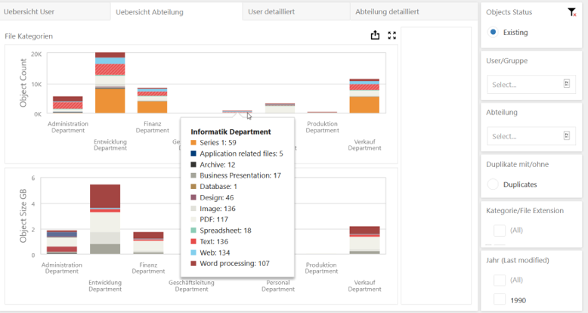Expand chart to fullscreen view
588x313 pixels.
tap(391, 36)
